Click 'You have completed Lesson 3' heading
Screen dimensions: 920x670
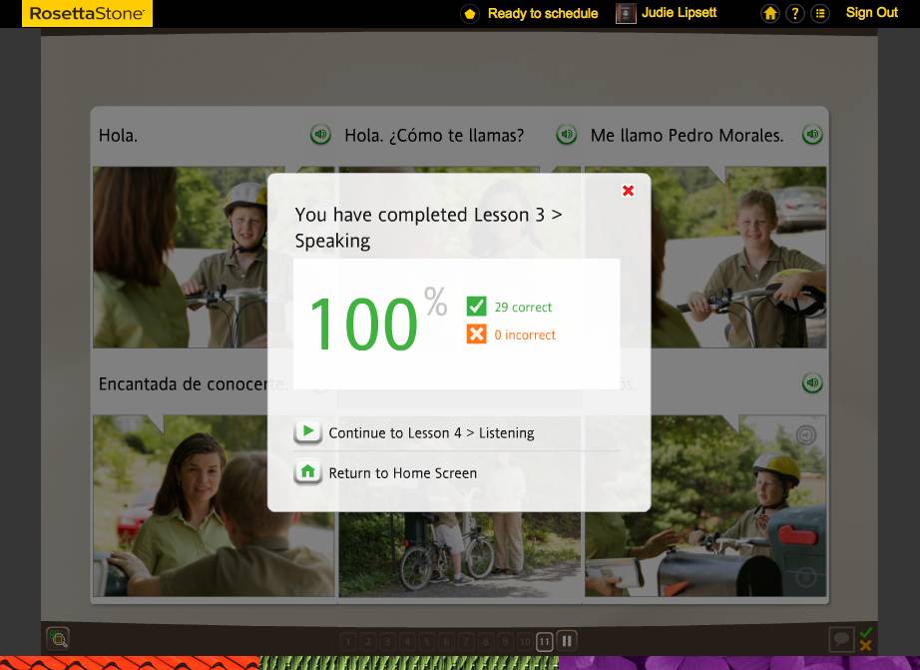(428, 228)
